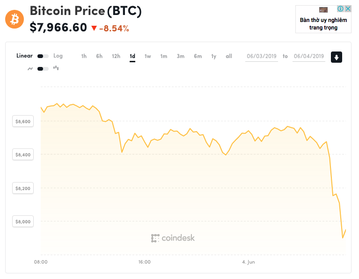Close the advertisement with the X
Image resolution: width=359 pixels, height=279 pixels.
coord(348,9)
